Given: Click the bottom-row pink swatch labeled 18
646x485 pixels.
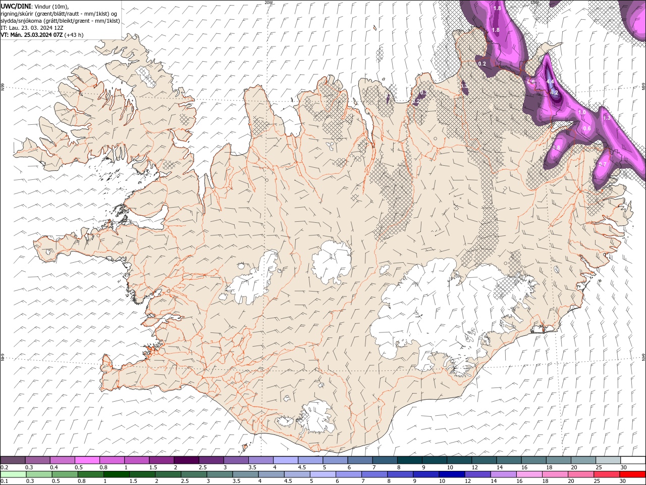Looking at the screenshot, I should (554, 474).
